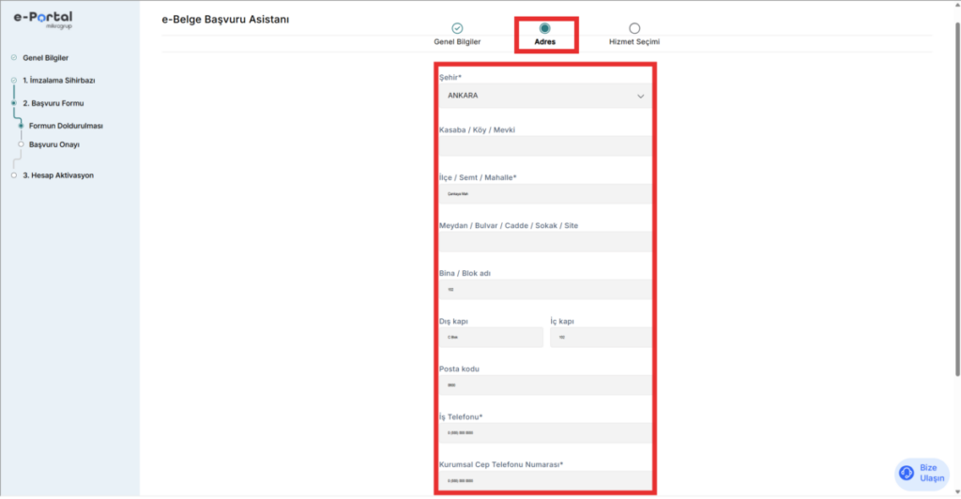
Task: Expand the Şehir dropdown chevron arrow
Action: coord(640,96)
